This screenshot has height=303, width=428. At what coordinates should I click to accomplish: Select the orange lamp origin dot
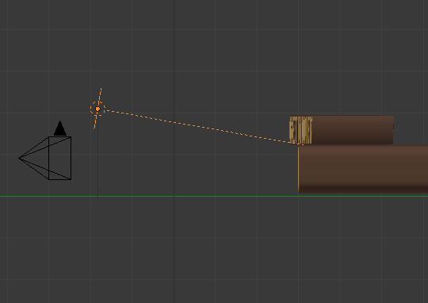coord(97,109)
